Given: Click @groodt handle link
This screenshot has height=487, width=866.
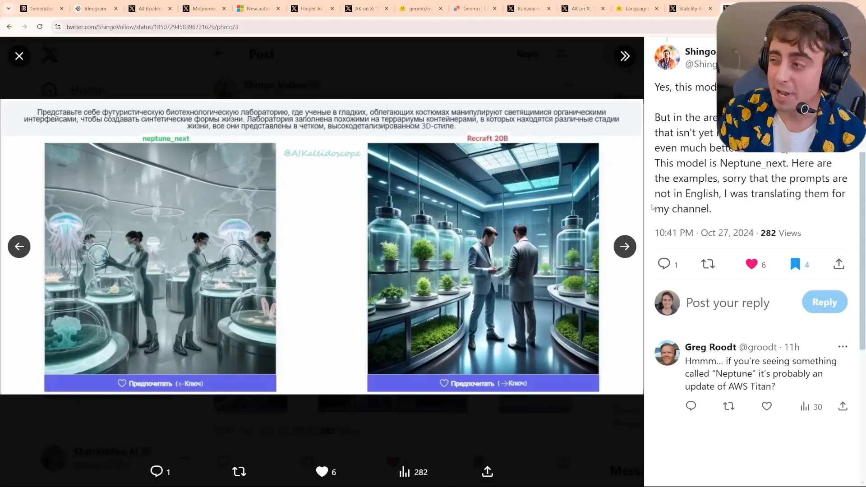Looking at the screenshot, I should (758, 347).
